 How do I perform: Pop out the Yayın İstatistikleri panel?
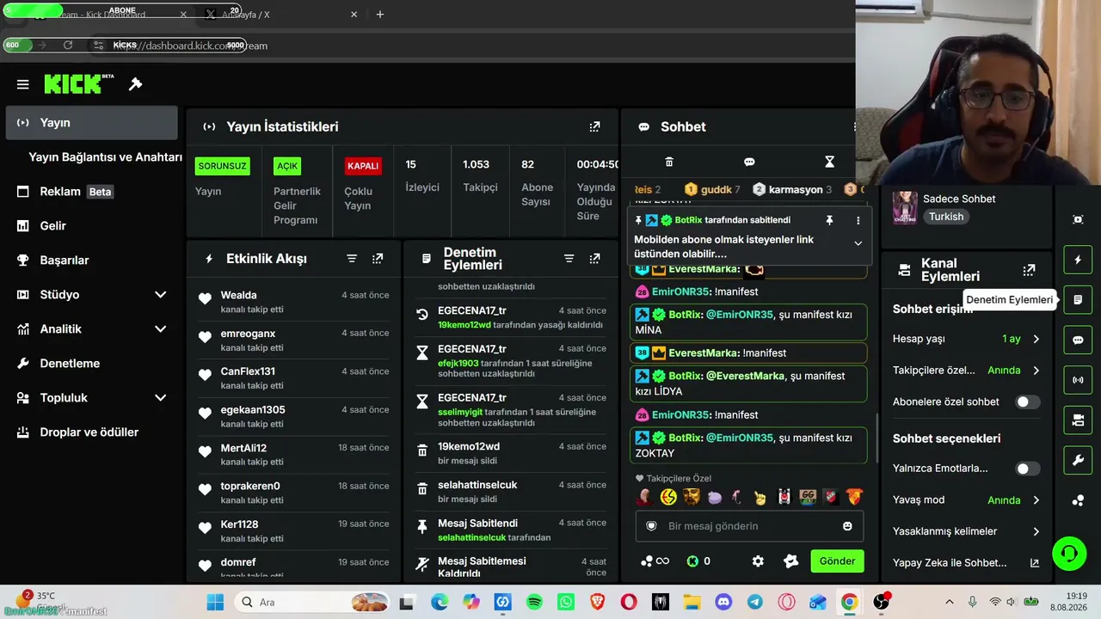[x=594, y=126]
